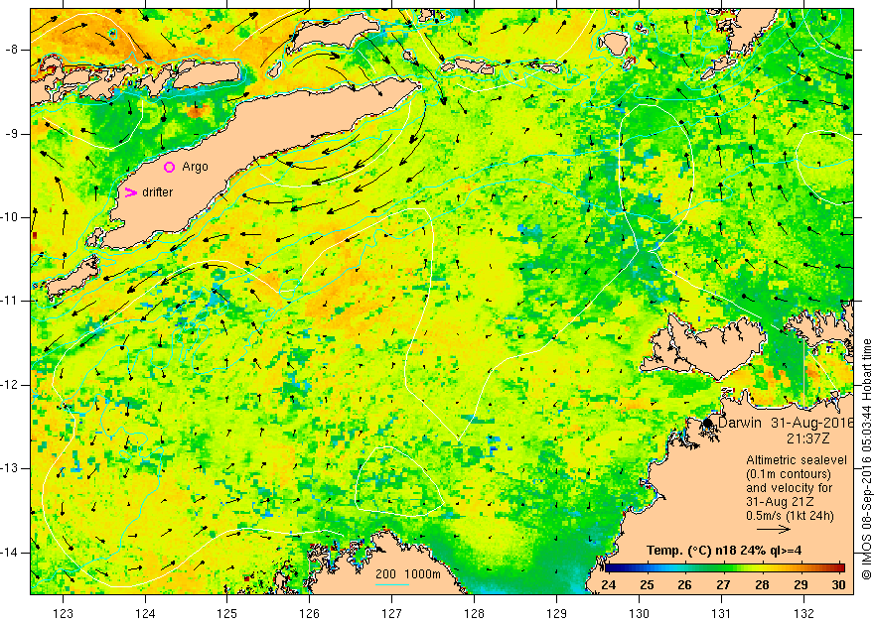This screenshot has height=625, width=874.
Task: Click the dark blue 24°C end of colorbar
Action: click(610, 567)
